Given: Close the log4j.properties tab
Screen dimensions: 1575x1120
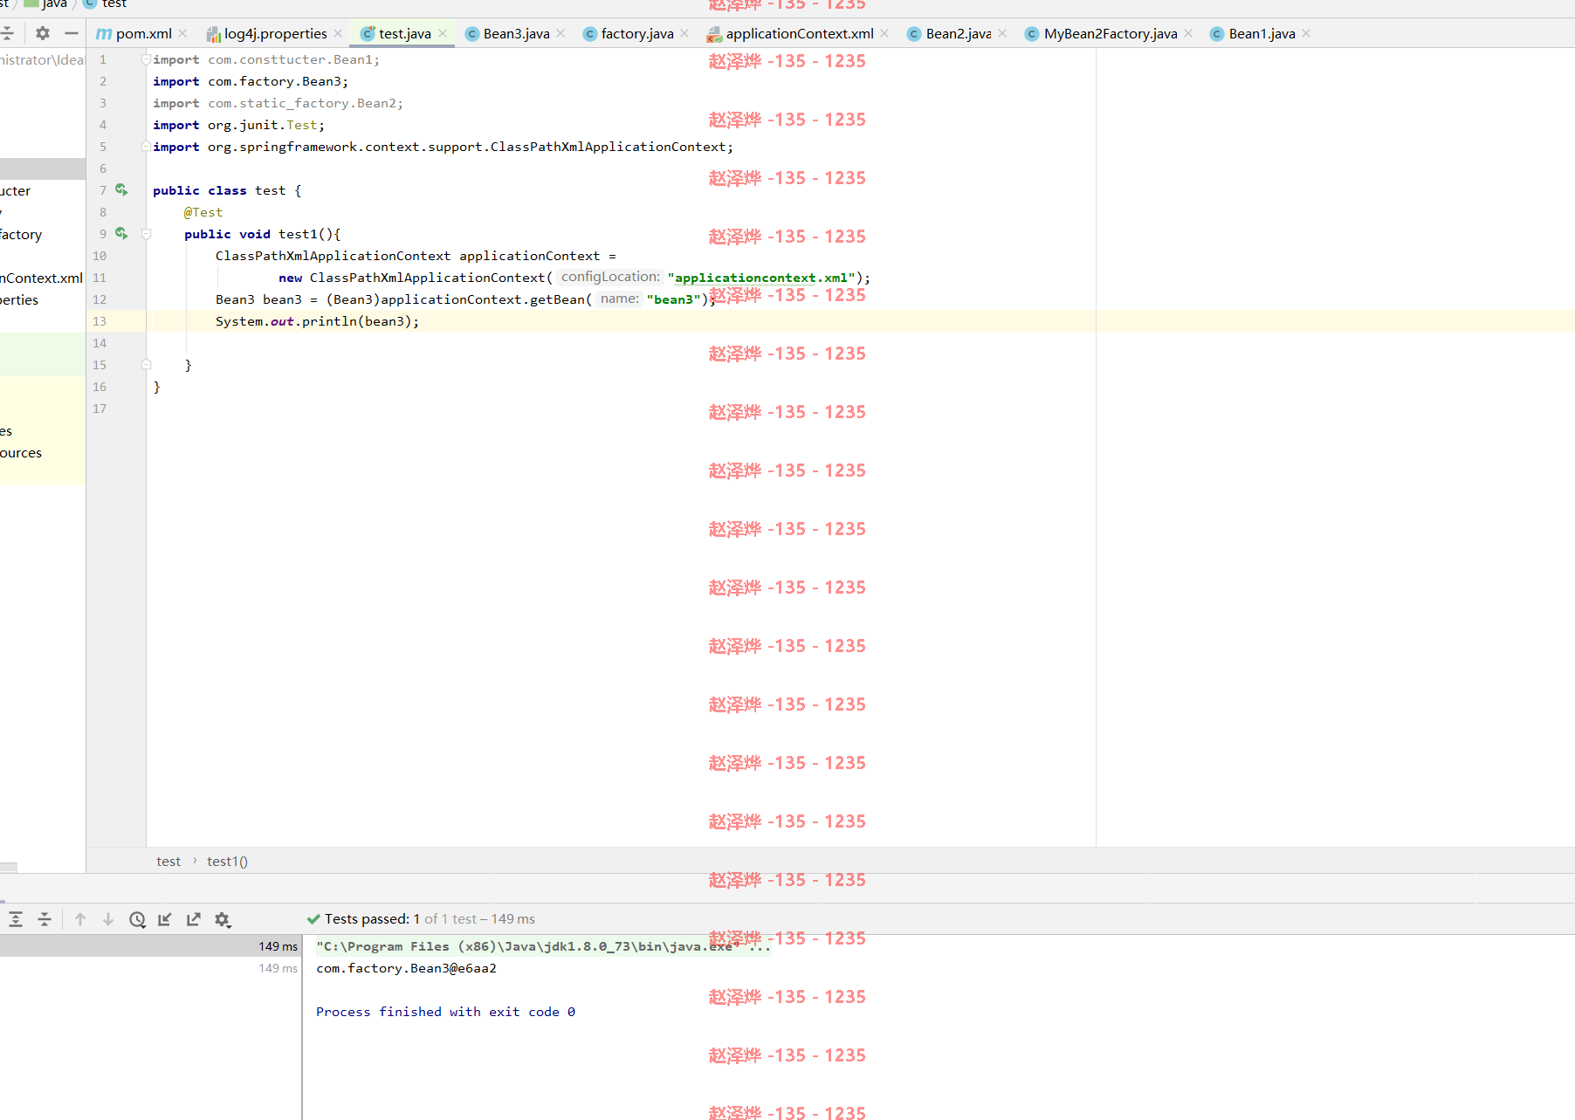Looking at the screenshot, I should point(338,33).
